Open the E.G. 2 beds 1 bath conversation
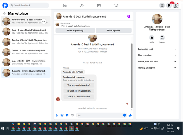The image size is (183, 135). [x=26, y=62]
